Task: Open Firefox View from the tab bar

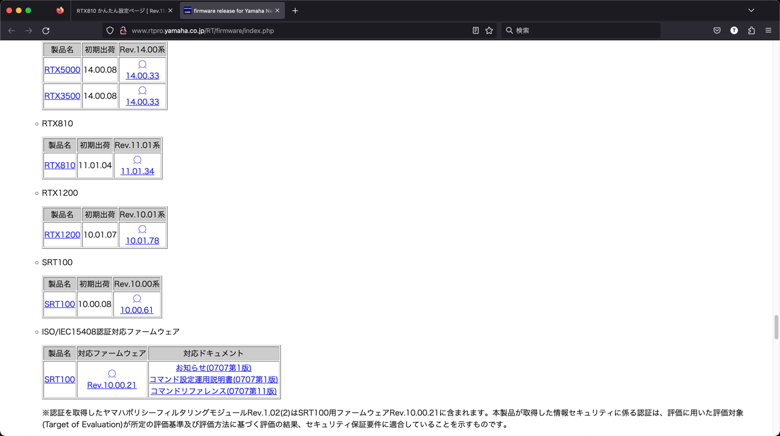Action: [x=60, y=10]
